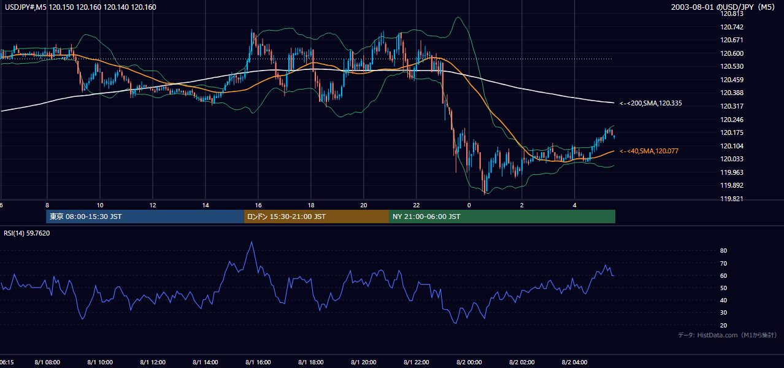Click hour tick 2 under price chart
The height and width of the screenshot is (368, 784).
[x=521, y=205]
